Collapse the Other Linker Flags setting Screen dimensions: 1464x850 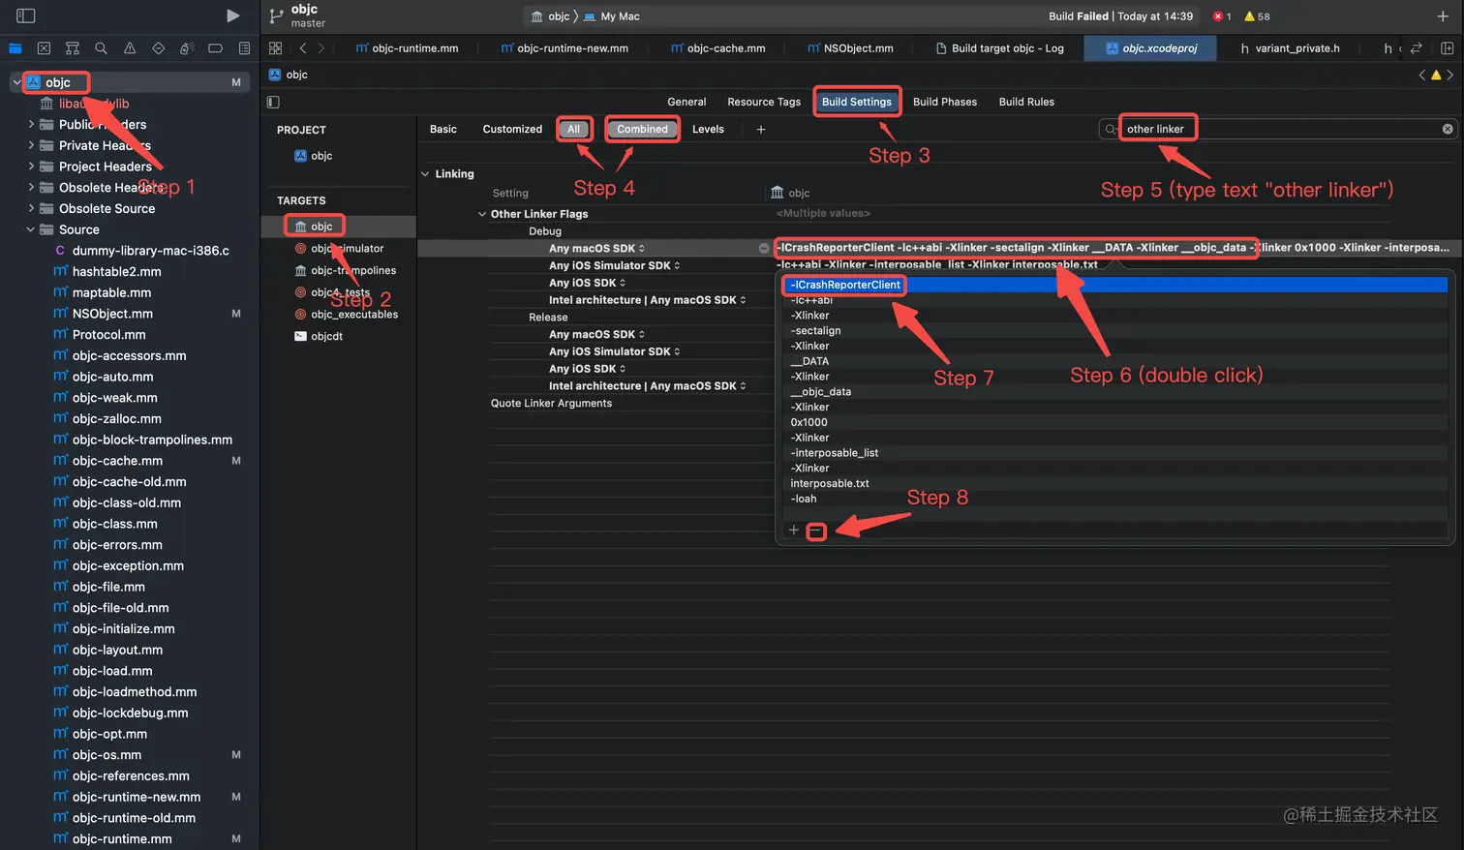point(482,214)
